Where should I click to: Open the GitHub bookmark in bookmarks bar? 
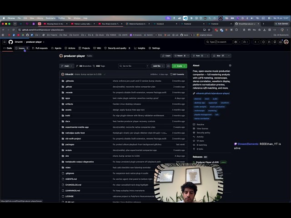click(27, 35)
